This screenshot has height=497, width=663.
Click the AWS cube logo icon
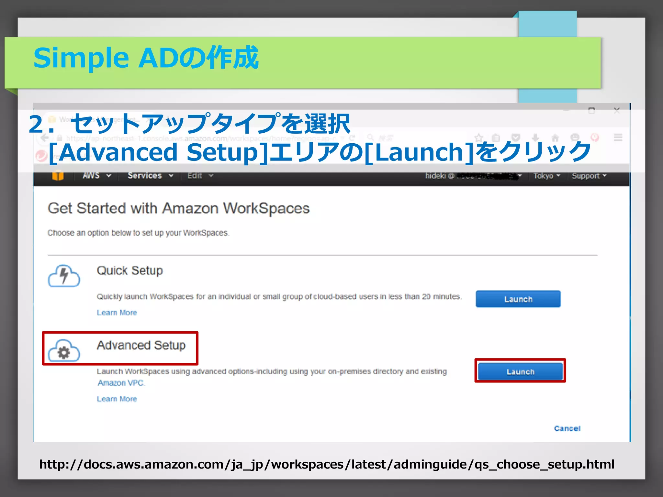tap(58, 176)
